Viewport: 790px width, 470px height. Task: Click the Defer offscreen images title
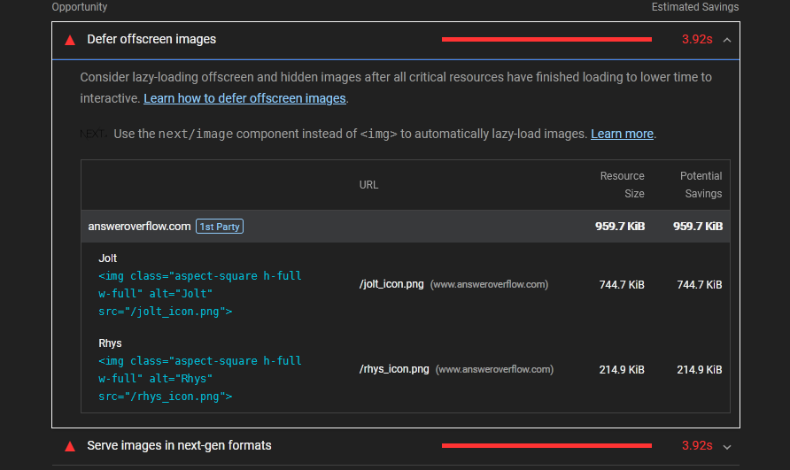(x=151, y=39)
